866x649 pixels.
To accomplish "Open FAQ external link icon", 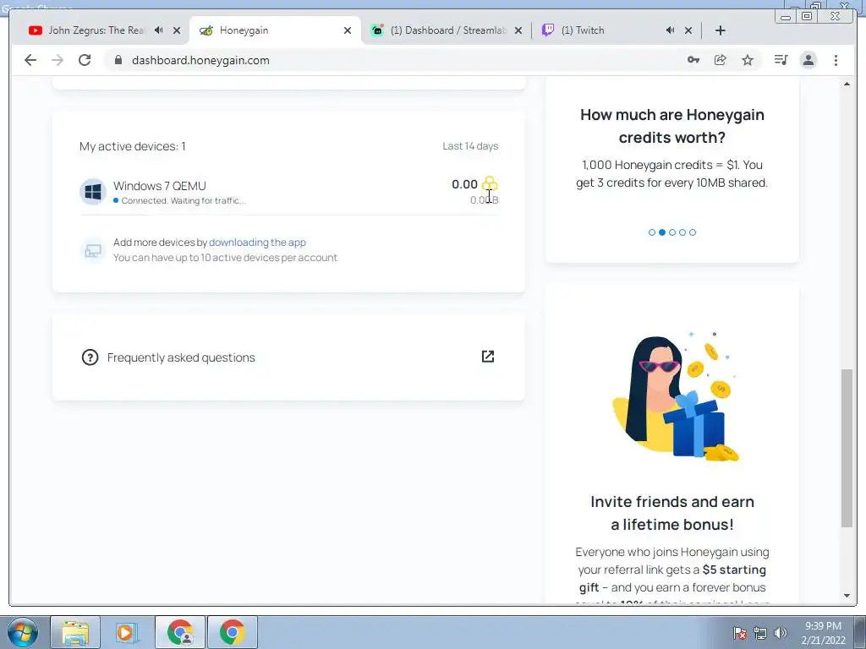I will [488, 357].
